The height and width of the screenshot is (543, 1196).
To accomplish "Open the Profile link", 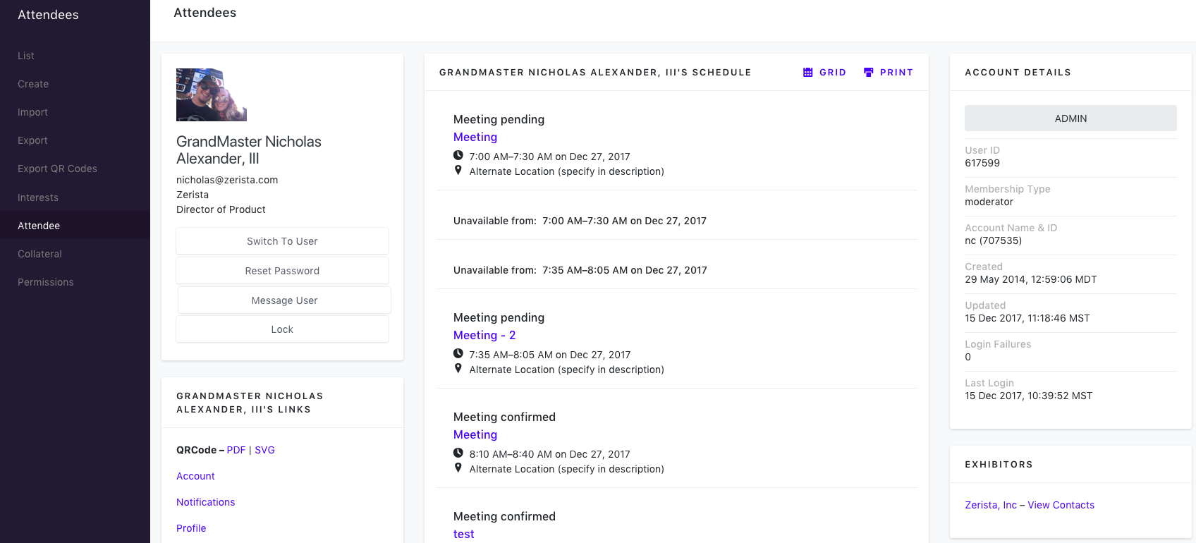I will click(x=191, y=528).
